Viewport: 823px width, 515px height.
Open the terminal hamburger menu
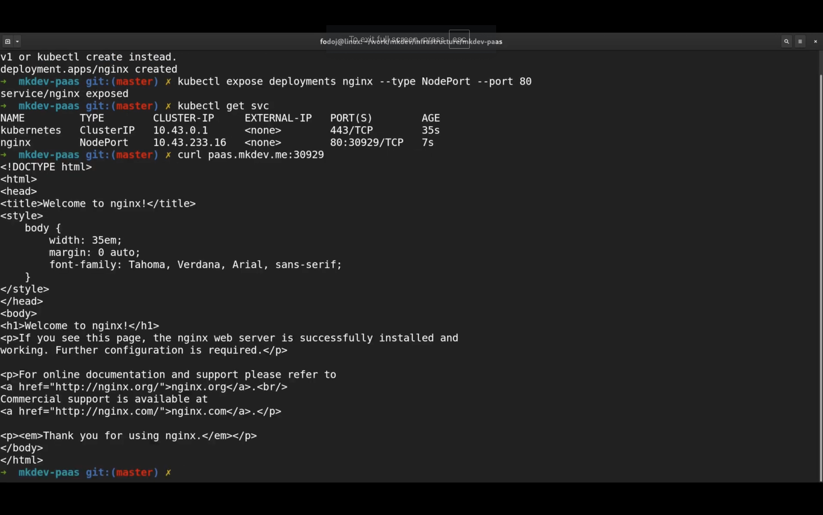[x=800, y=41]
